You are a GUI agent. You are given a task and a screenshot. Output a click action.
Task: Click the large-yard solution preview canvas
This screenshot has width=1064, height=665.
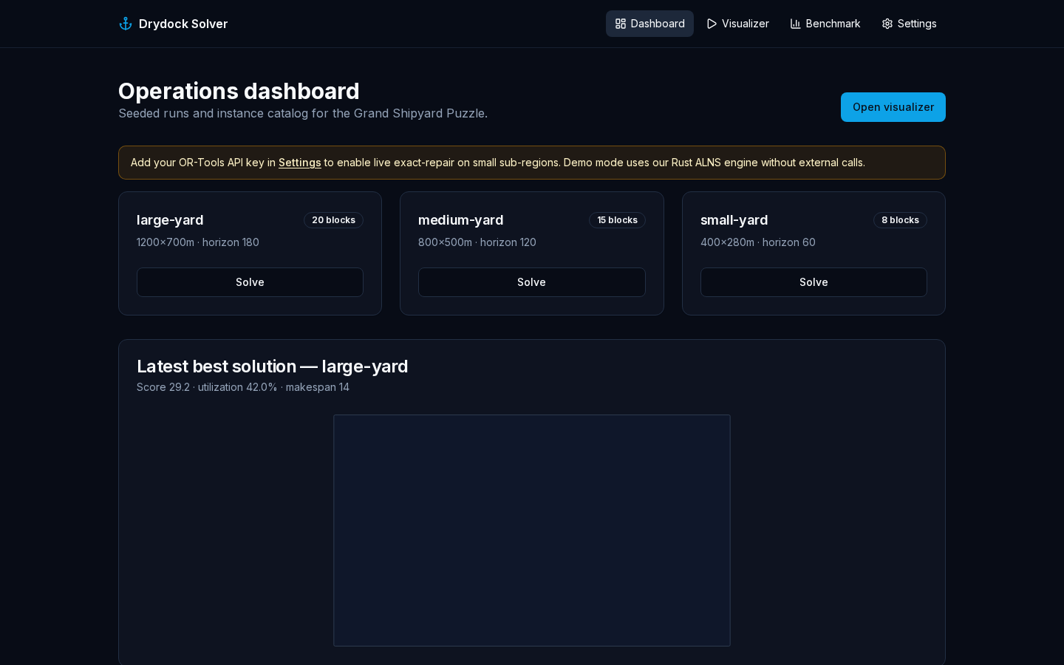coord(532,531)
